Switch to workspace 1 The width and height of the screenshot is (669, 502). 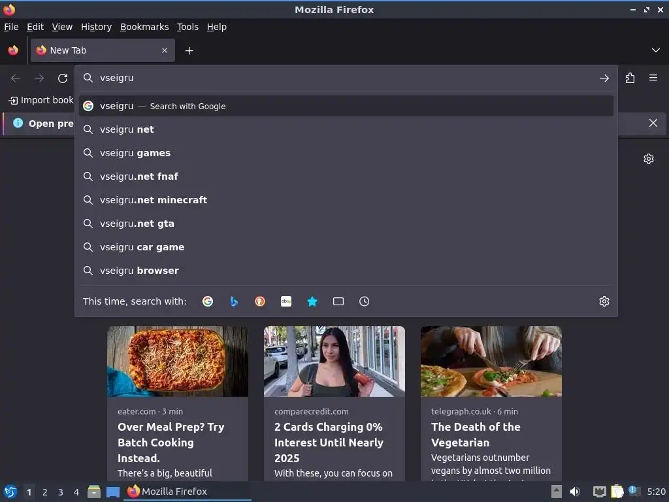click(29, 492)
